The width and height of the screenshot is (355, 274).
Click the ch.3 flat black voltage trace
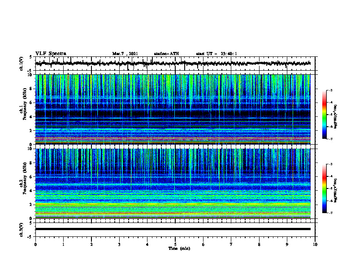click(x=173, y=229)
